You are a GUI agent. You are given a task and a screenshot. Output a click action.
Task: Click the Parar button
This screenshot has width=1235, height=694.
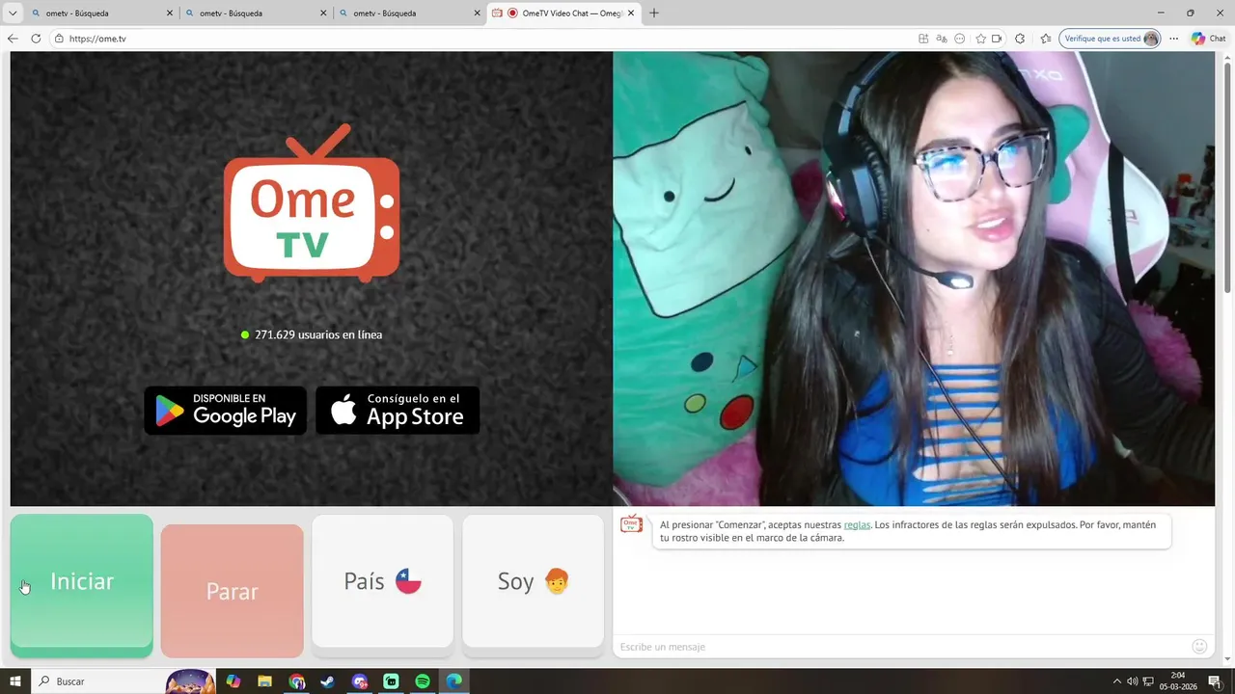click(233, 591)
